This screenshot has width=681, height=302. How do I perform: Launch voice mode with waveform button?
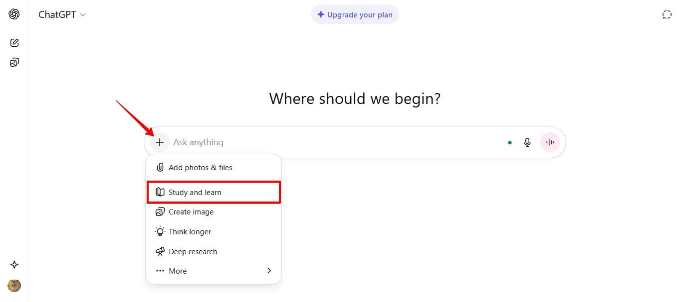550,142
